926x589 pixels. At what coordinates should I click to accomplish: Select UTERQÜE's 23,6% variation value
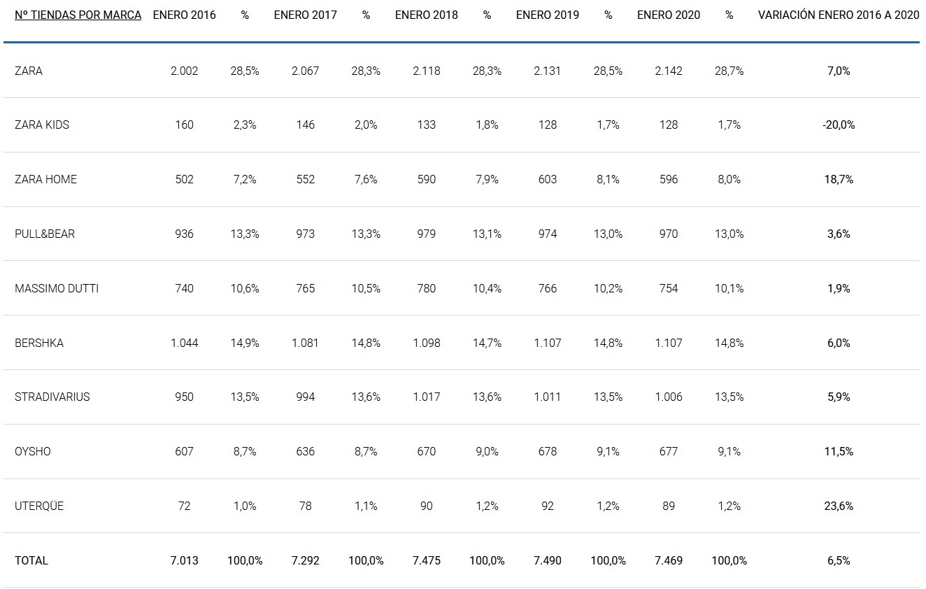click(x=839, y=506)
